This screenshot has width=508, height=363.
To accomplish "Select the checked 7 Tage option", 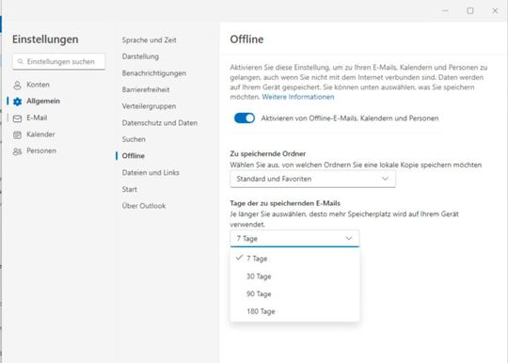I will coord(294,259).
